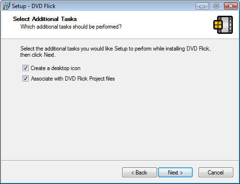Toggle Associate with DVD Flick Project files checkbox
Image resolution: width=240 pixels, height=184 pixels.
pos(25,79)
